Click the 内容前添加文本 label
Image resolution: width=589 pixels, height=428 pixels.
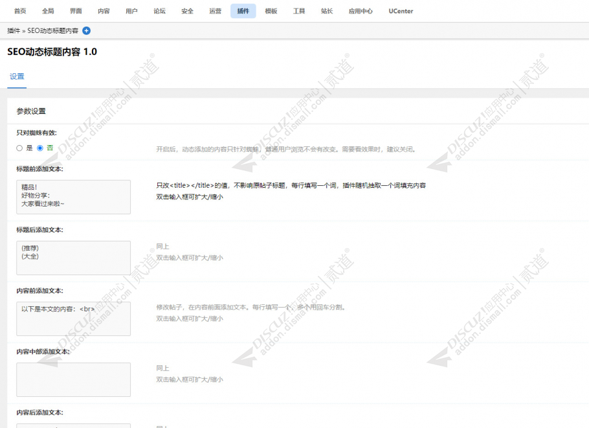tap(40, 291)
